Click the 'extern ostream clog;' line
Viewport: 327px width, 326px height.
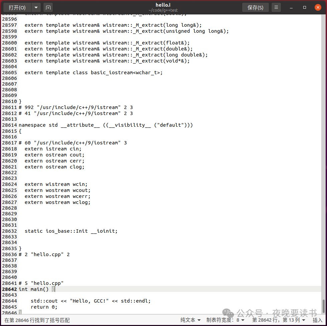54,167
